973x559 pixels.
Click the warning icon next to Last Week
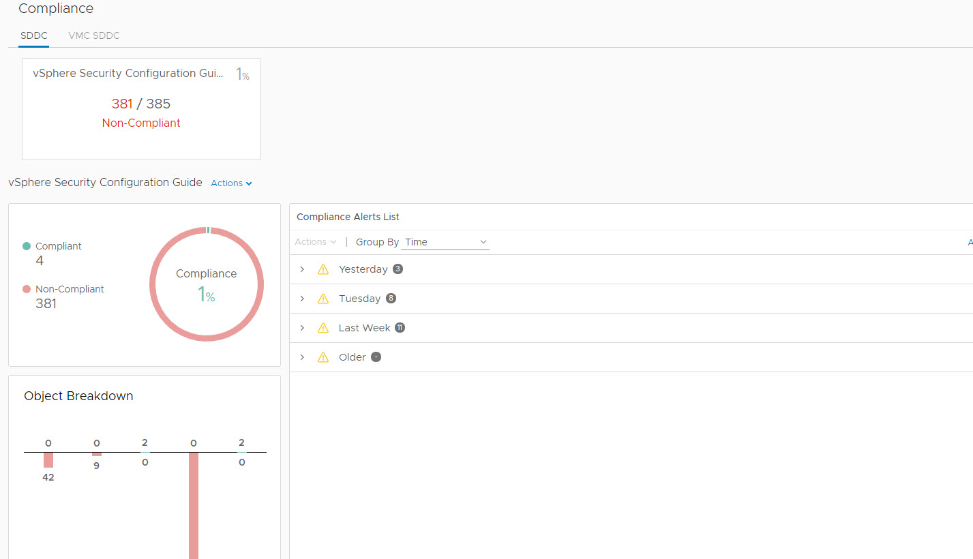point(323,328)
